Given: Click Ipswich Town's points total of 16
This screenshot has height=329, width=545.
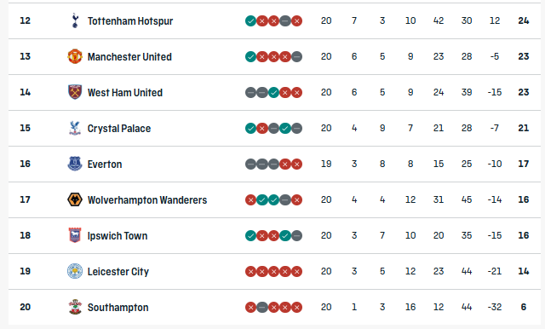Looking at the screenshot, I should click(524, 235).
